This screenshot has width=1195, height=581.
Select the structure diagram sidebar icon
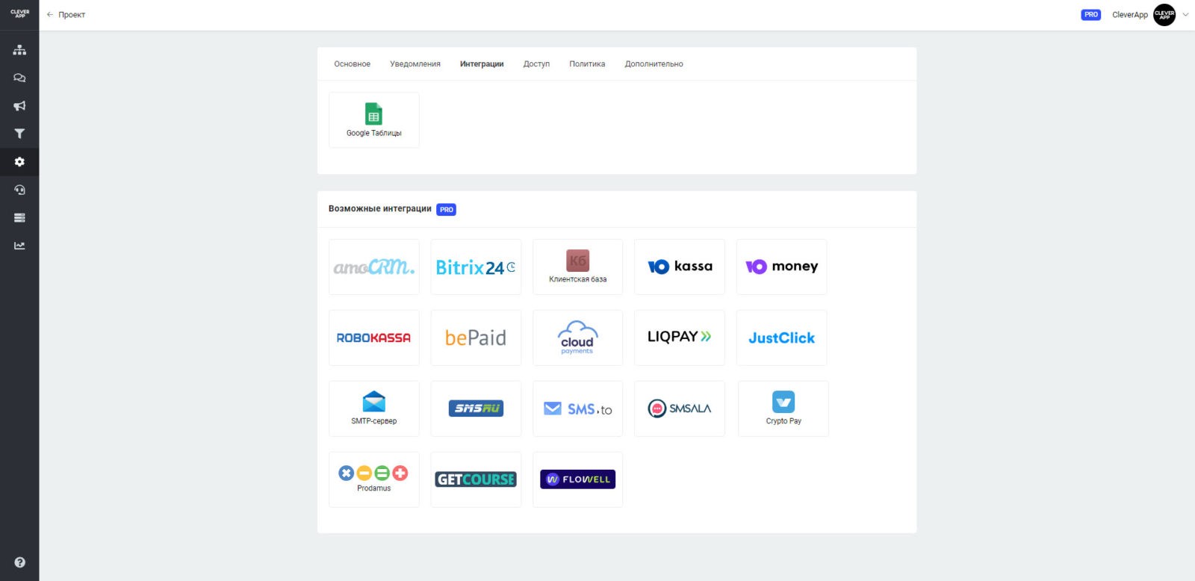[x=19, y=50]
